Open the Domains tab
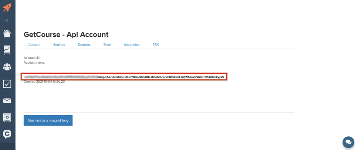 pos(84,45)
